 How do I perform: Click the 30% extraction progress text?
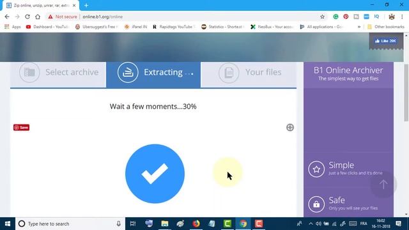pos(153,107)
